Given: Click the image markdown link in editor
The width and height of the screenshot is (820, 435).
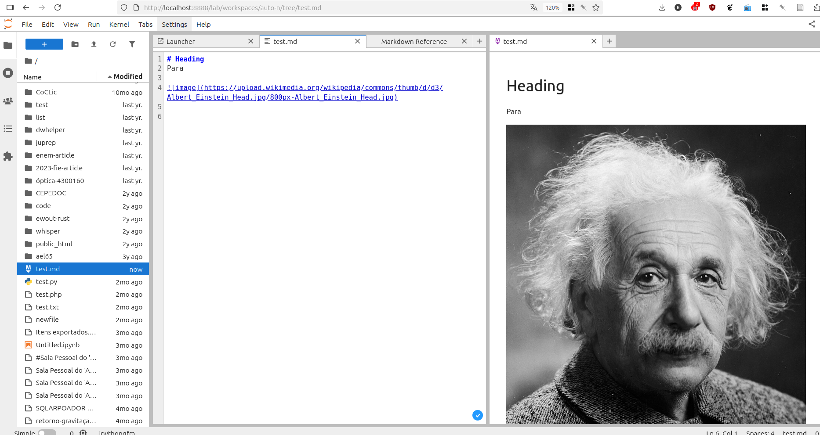Looking at the screenshot, I should [x=305, y=93].
